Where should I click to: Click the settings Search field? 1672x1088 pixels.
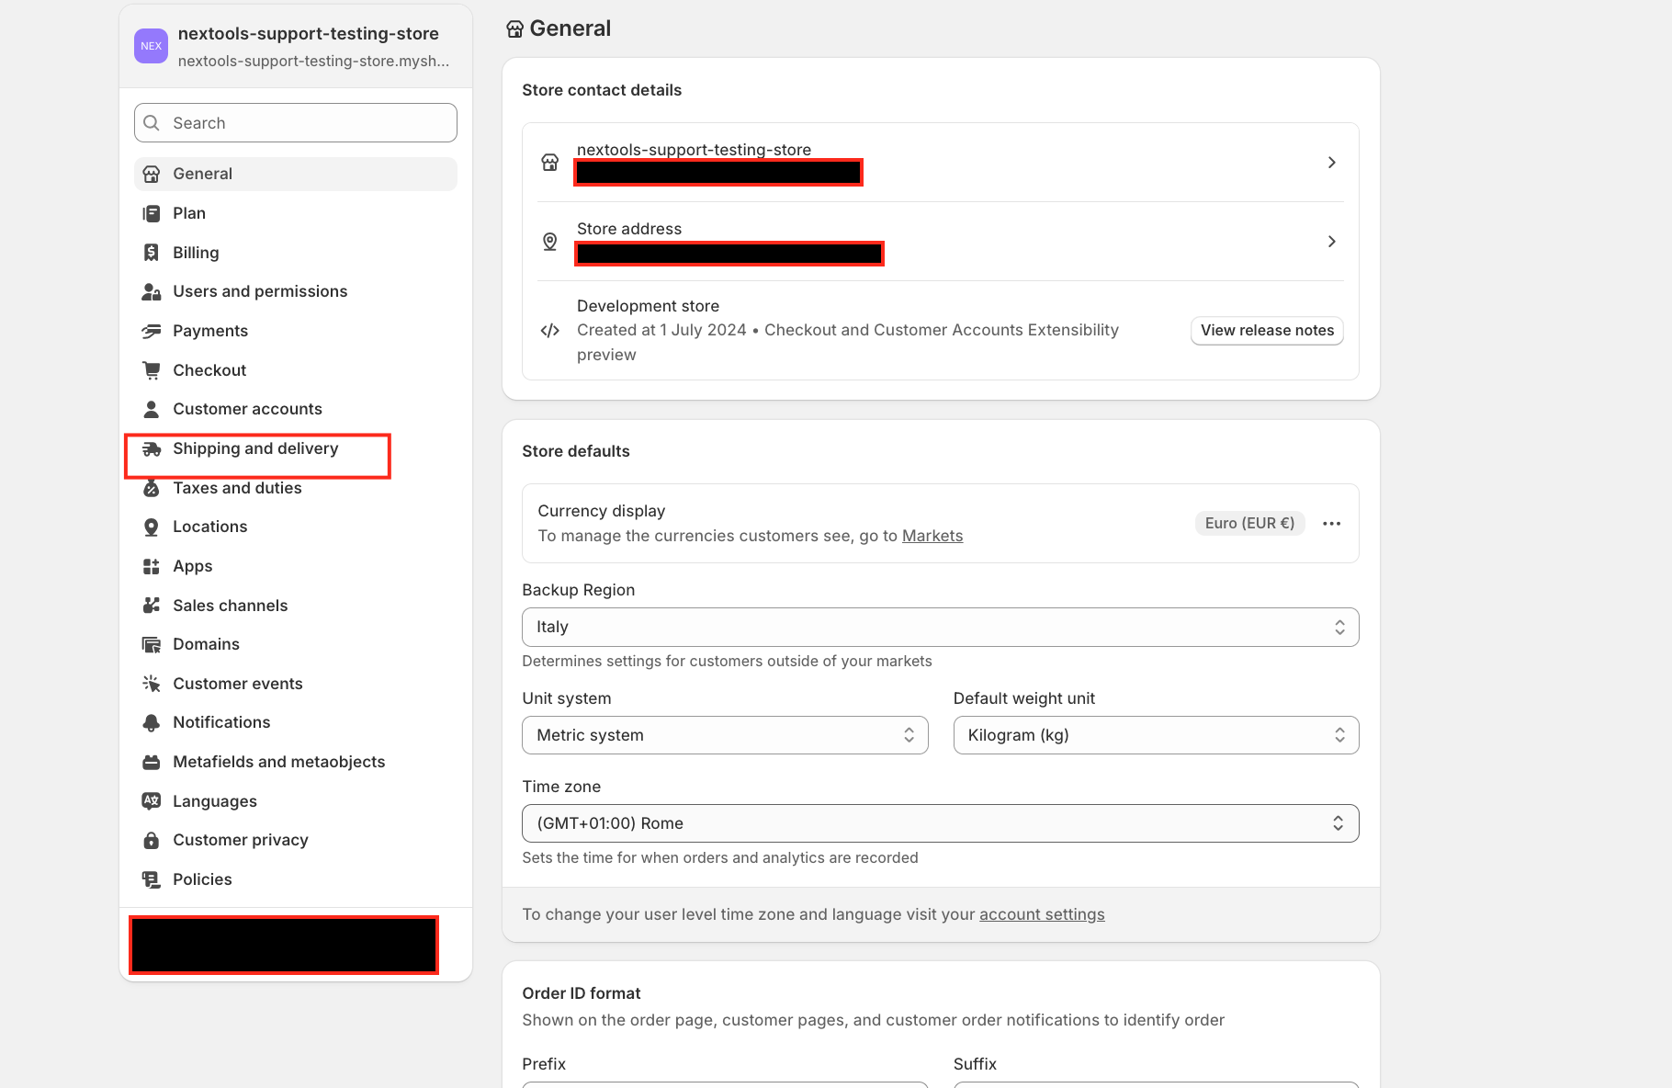pos(296,123)
